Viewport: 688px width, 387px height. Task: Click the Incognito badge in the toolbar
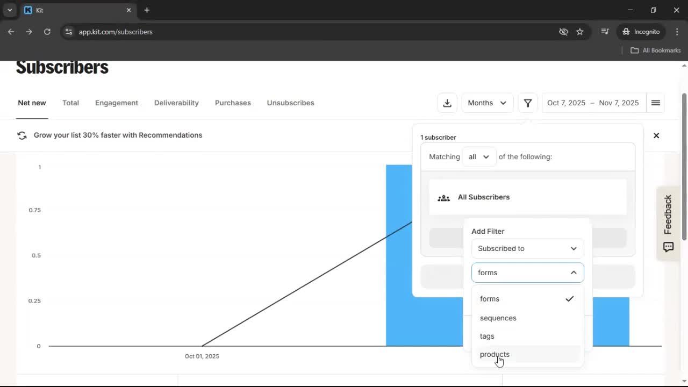coord(641,32)
